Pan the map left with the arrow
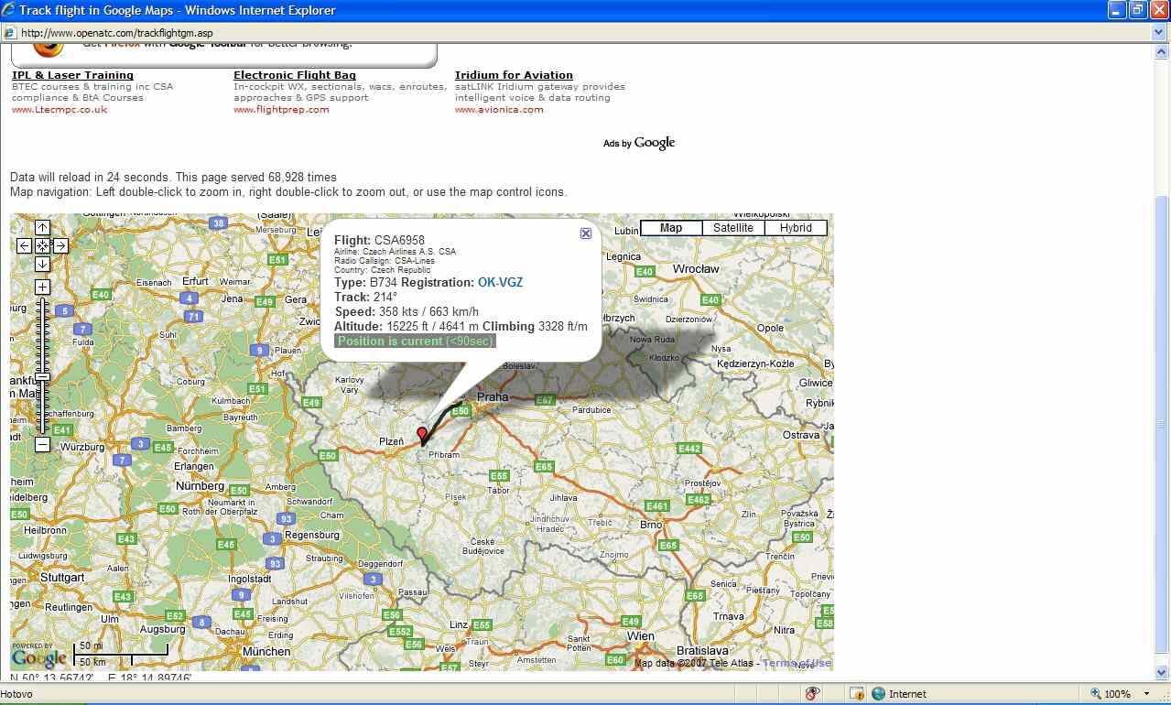Viewport: 1171px width, 705px height. (24, 245)
